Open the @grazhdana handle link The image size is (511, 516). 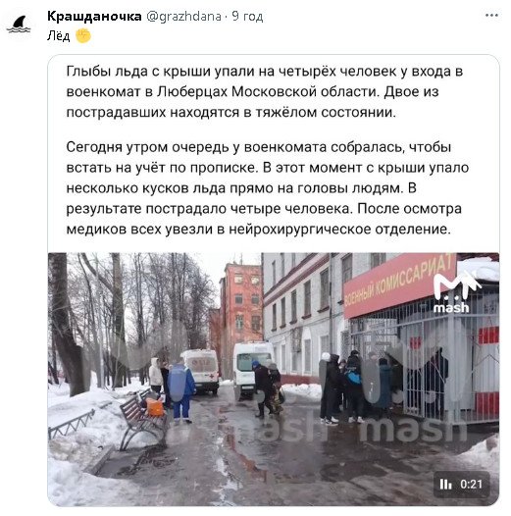click(183, 16)
